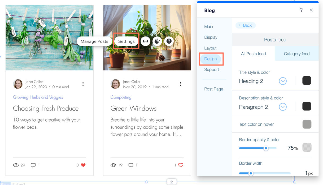
Task: Go to Post Page settings
Action: (214, 89)
